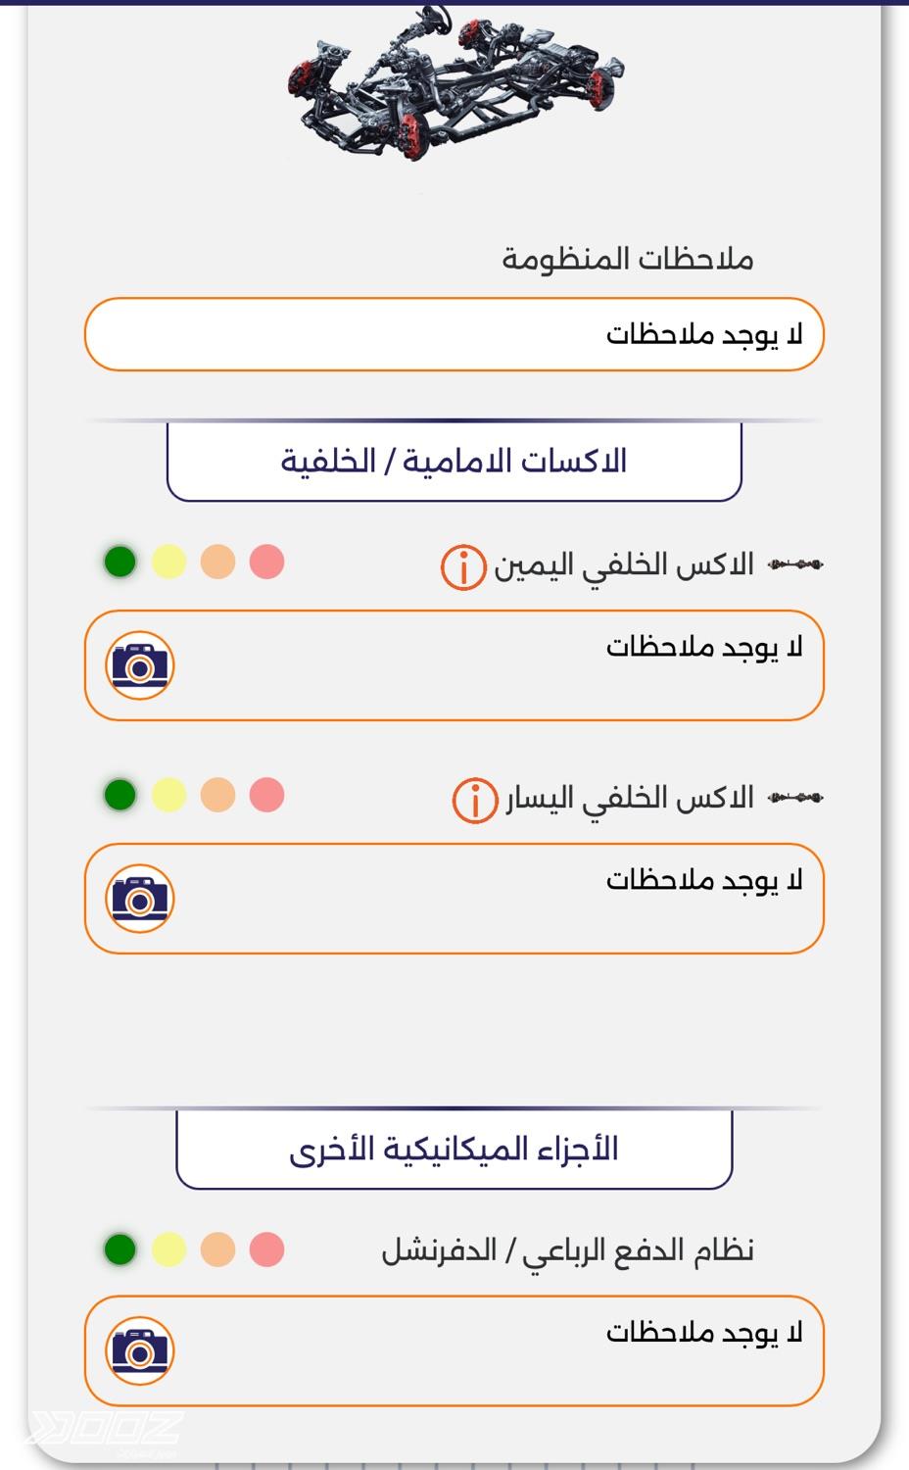
Task: Choose green status for four-wheel drive system
Action: point(120,1249)
